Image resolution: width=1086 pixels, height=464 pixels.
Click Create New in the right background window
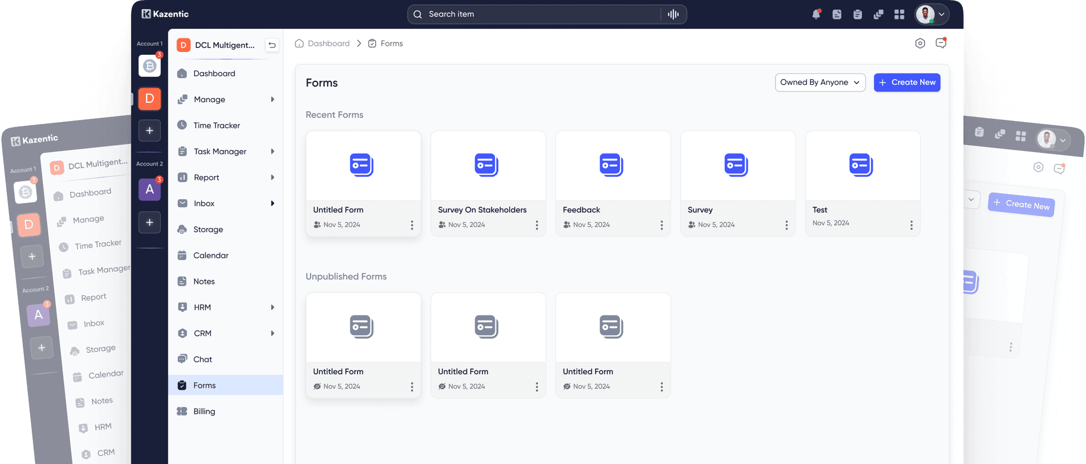[x=1022, y=204]
